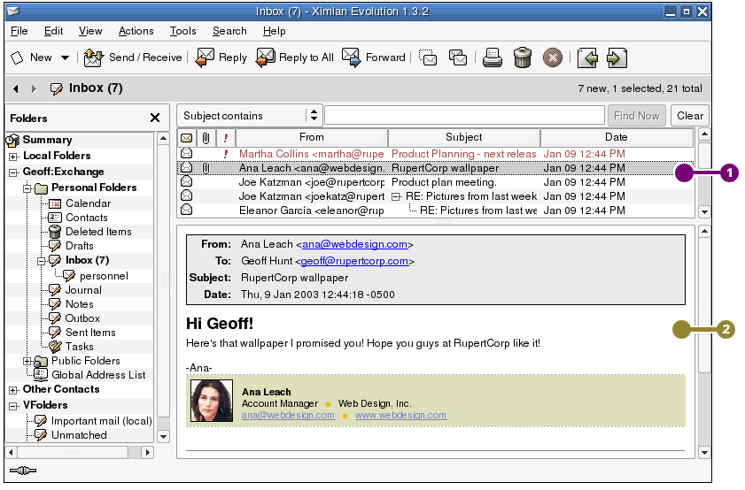Open the Tools menu

[182, 31]
